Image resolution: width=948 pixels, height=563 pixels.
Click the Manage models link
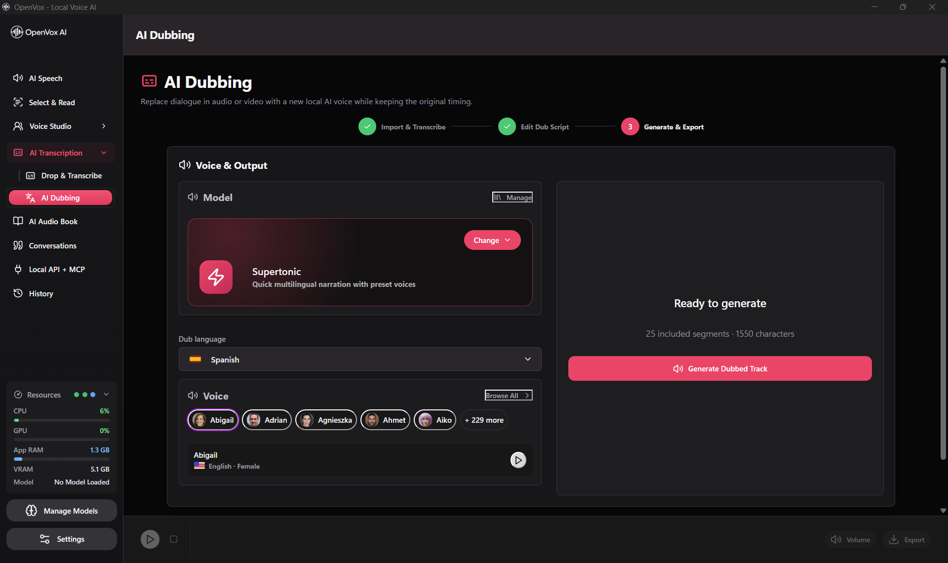click(513, 198)
